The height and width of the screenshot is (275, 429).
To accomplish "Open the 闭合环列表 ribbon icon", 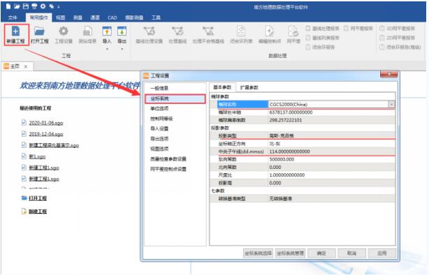I will 241,35.
